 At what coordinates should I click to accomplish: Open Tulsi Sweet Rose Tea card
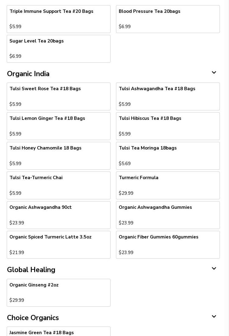tap(59, 96)
